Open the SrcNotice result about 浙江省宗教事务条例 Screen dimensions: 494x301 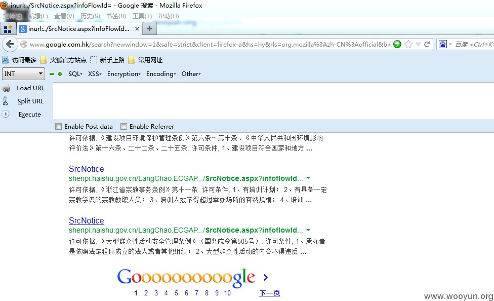(87, 169)
